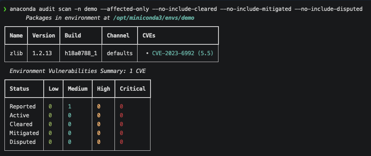Click the Reported Medium count of 1
The image size is (371, 156).
pyautogui.click(x=70, y=106)
